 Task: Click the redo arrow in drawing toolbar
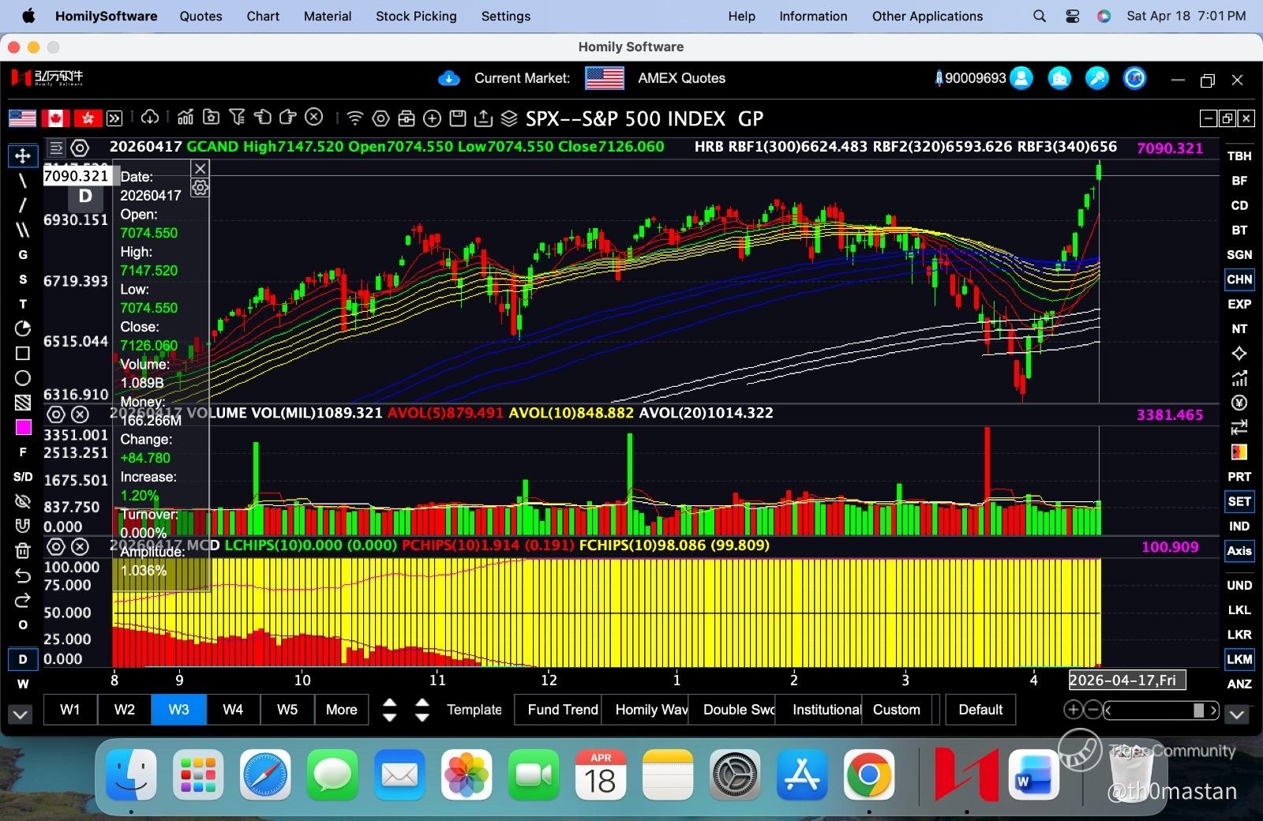point(23,600)
